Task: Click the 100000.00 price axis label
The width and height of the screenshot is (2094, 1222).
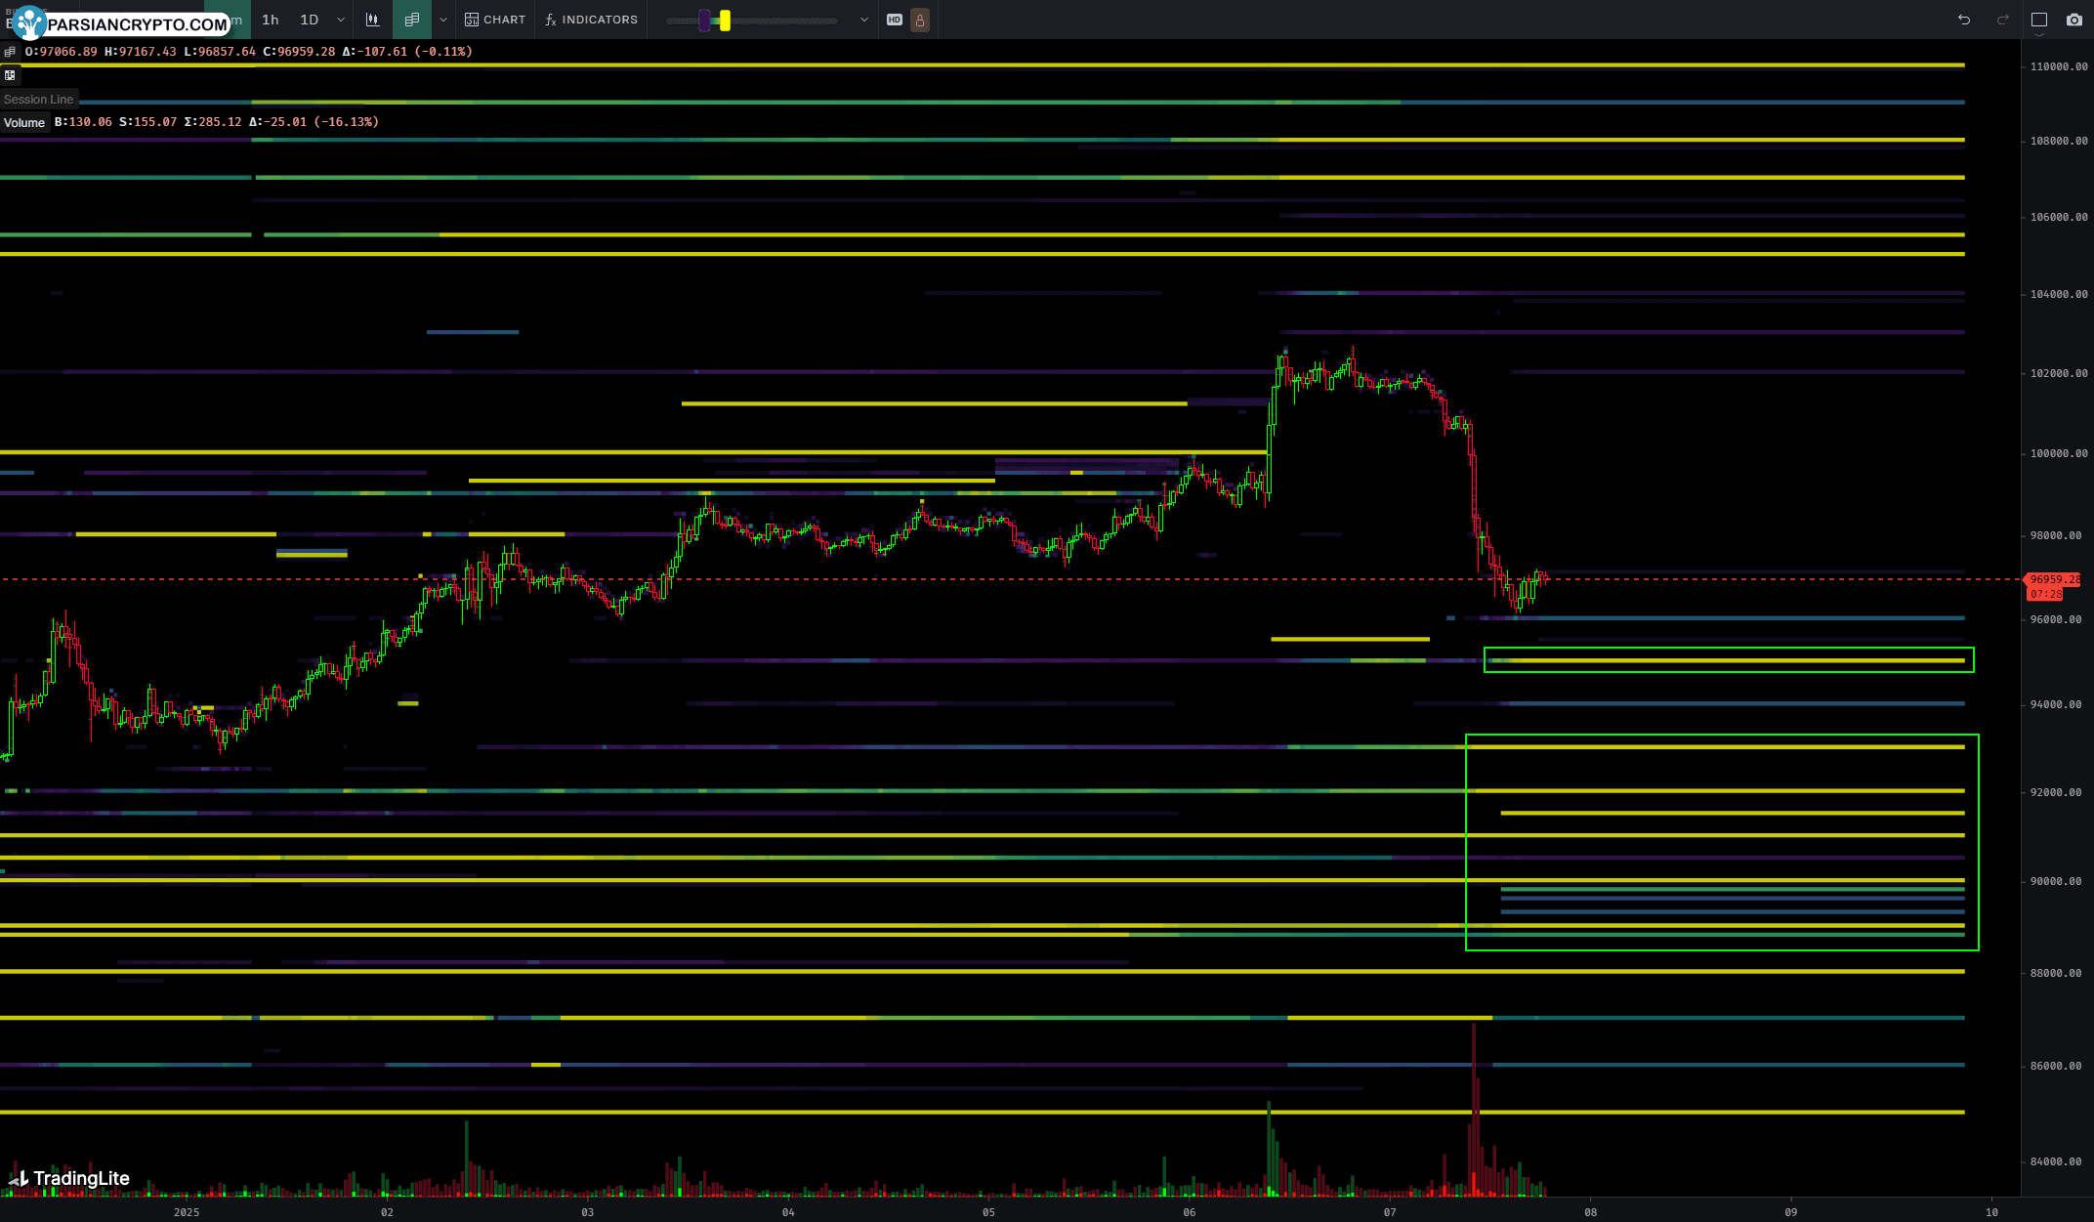Action: [x=2059, y=453]
